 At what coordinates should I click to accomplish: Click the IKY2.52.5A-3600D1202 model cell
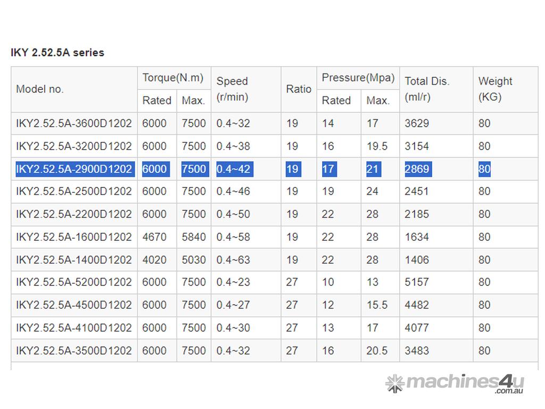[74, 124]
